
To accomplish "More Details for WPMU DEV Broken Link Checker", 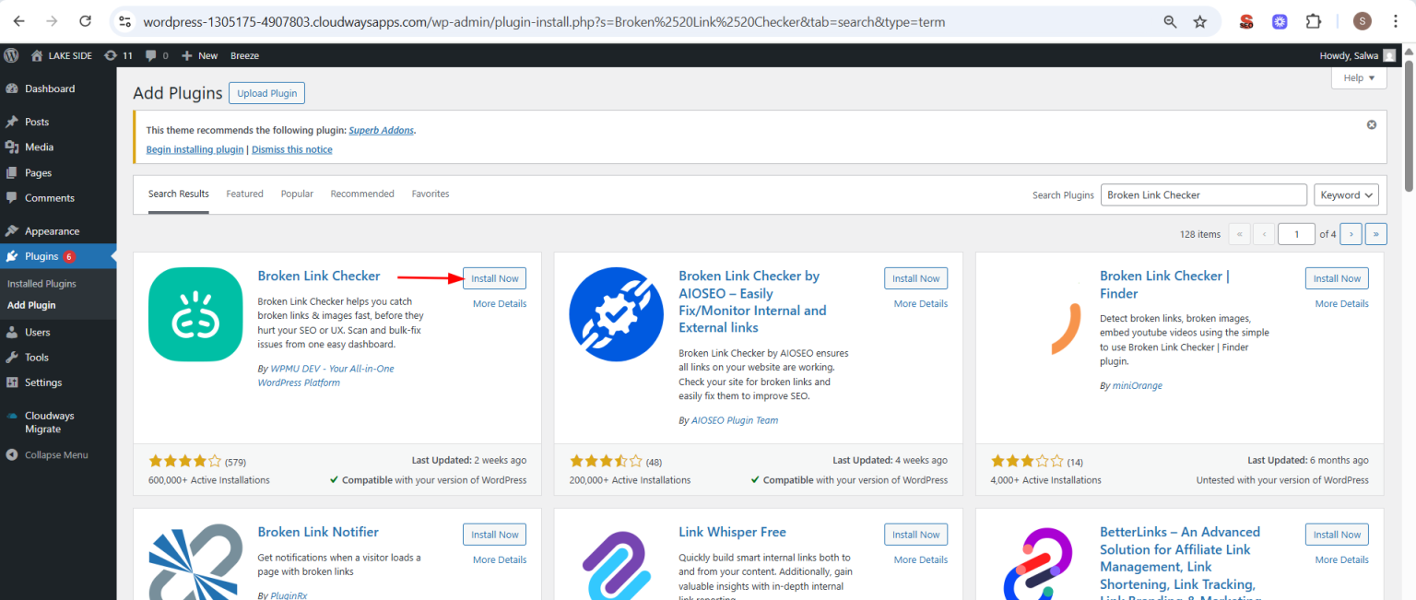I will click(x=500, y=303).
